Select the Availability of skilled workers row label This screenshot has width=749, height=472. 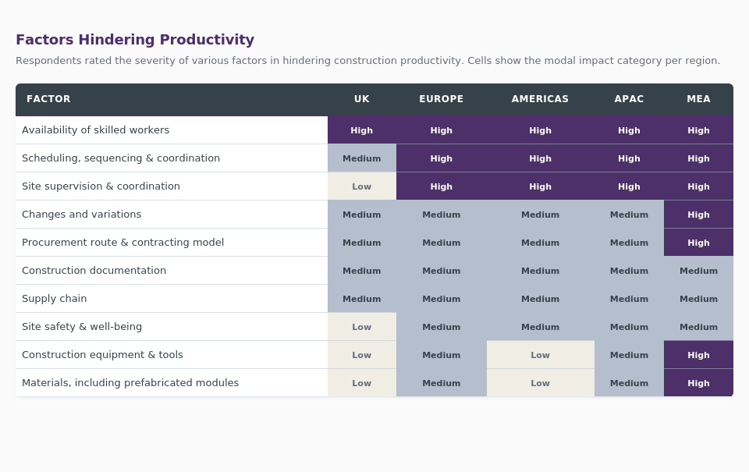tap(95, 130)
